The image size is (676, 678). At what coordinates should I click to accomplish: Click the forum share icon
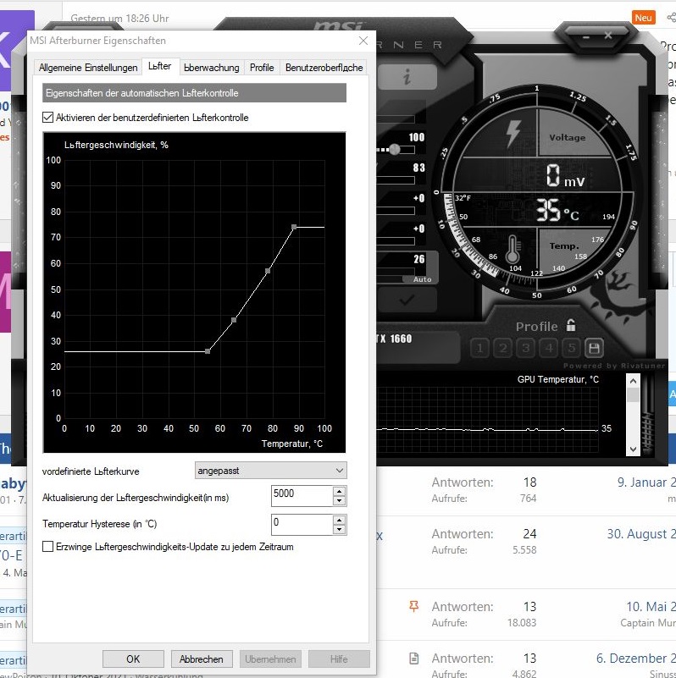671,17
